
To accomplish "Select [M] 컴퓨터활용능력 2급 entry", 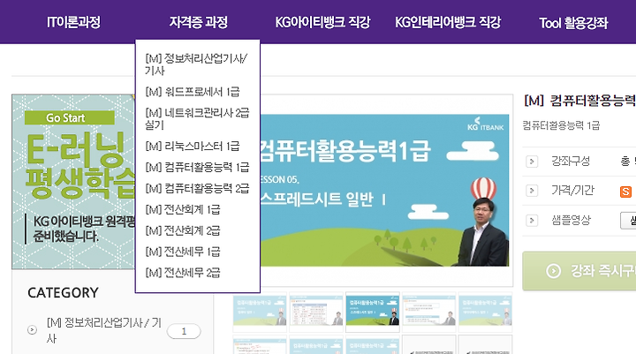I will pos(197,188).
